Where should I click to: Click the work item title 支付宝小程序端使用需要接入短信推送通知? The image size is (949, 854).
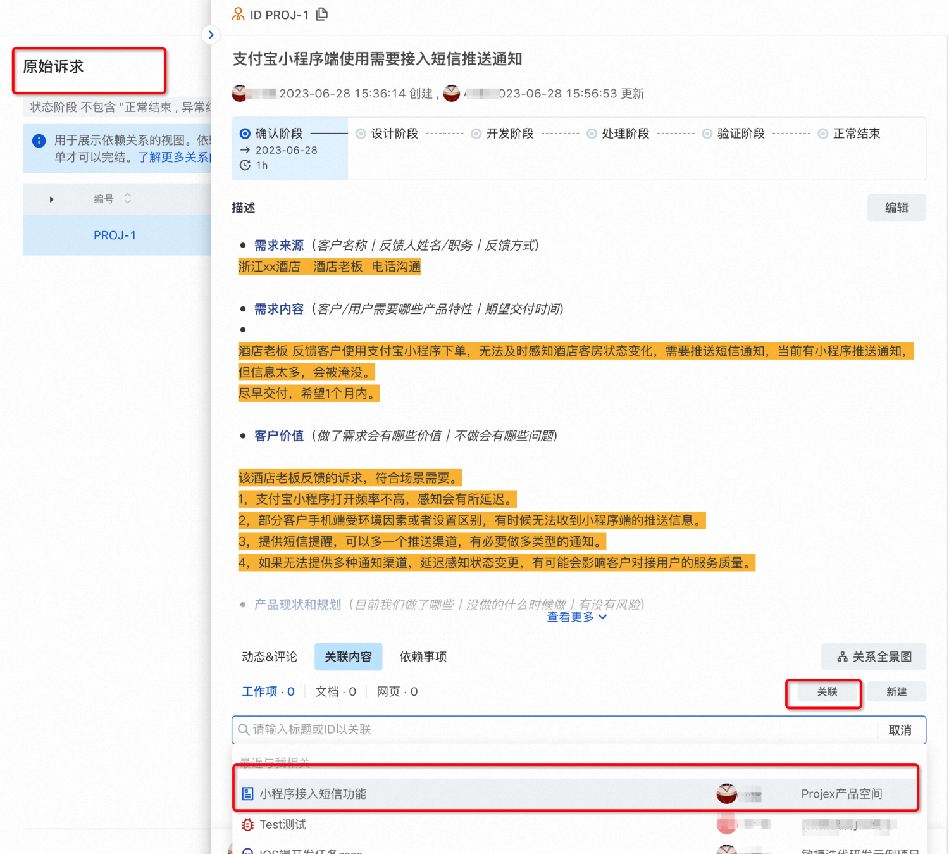point(378,59)
